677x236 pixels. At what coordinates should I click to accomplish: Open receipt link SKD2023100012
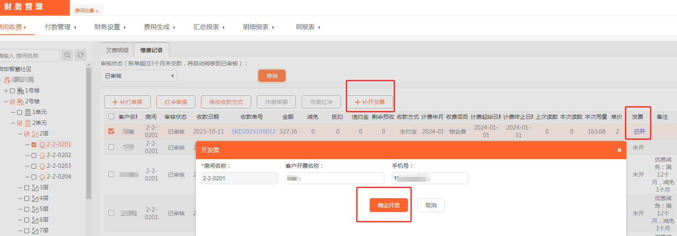tap(253, 131)
